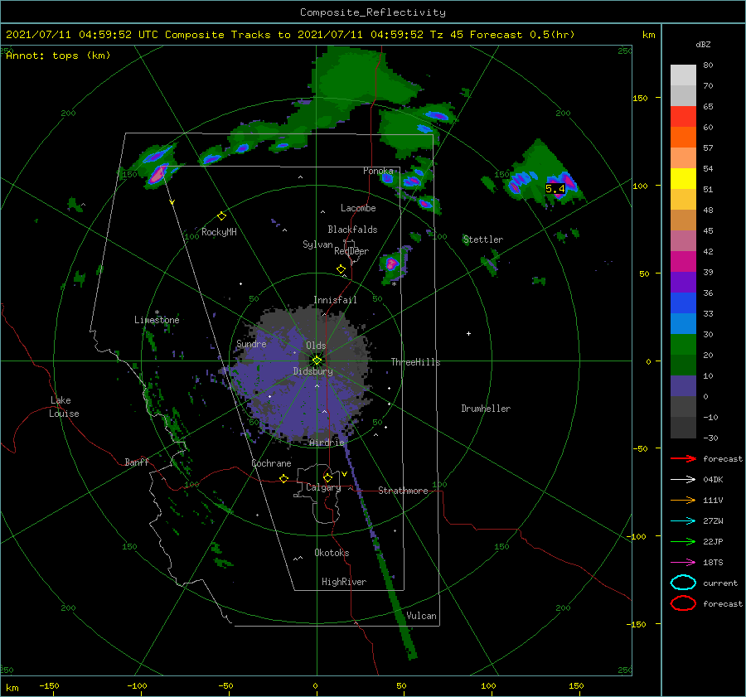The width and height of the screenshot is (746, 697).
Task: Click the Blackfalds town label
Action: pyautogui.click(x=352, y=230)
